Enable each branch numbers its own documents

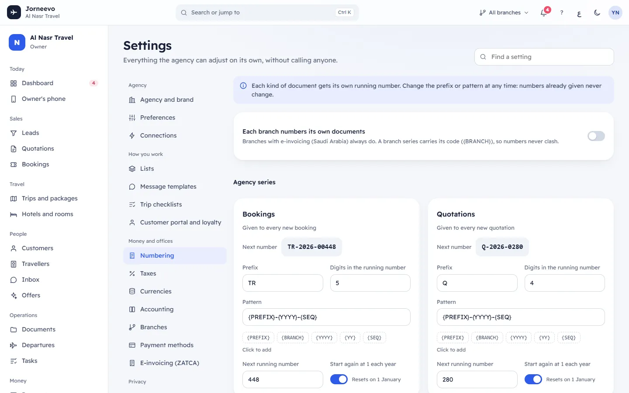pos(596,136)
